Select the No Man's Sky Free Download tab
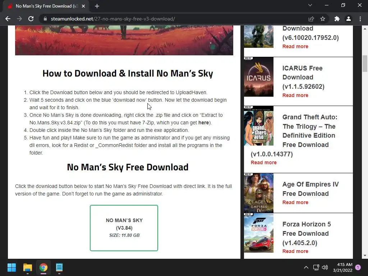The height and width of the screenshot is (276, 368). click(x=46, y=6)
